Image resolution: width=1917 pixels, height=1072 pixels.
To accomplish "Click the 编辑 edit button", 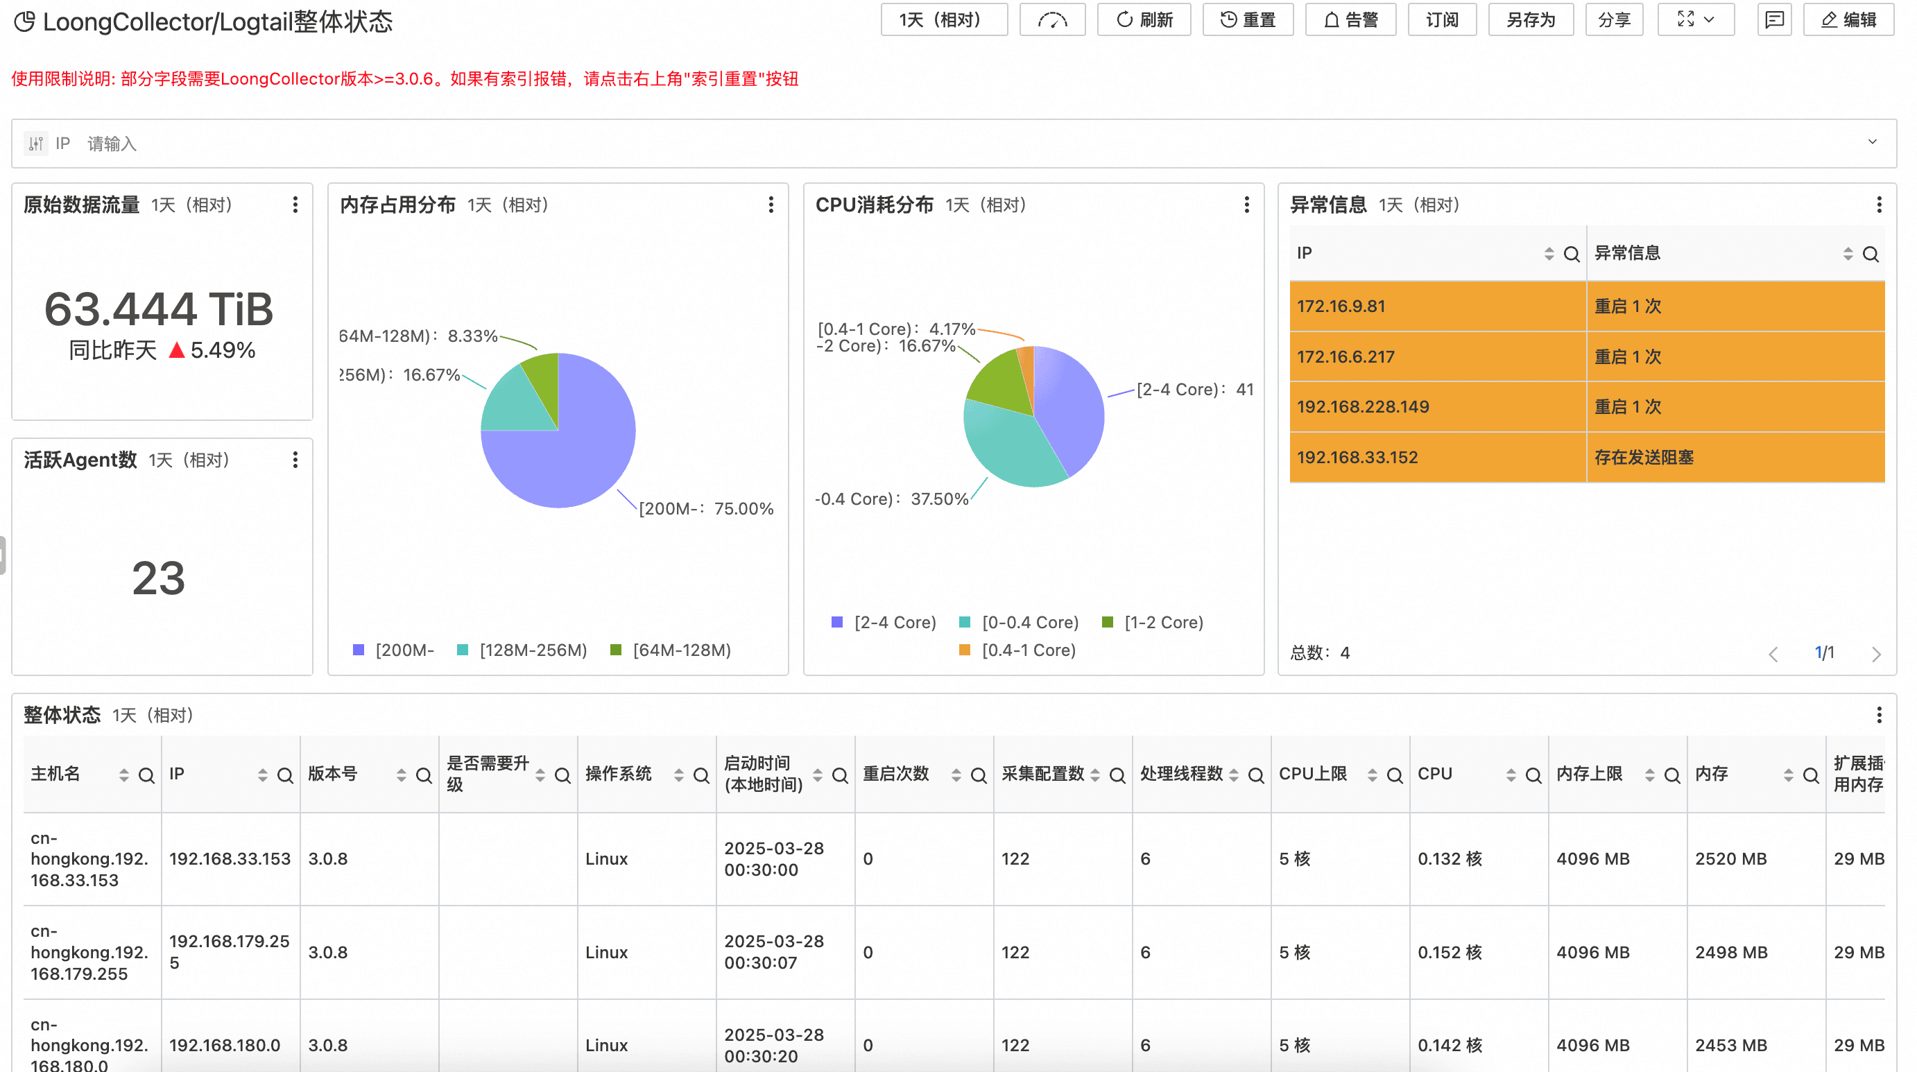I will pyautogui.click(x=1848, y=20).
